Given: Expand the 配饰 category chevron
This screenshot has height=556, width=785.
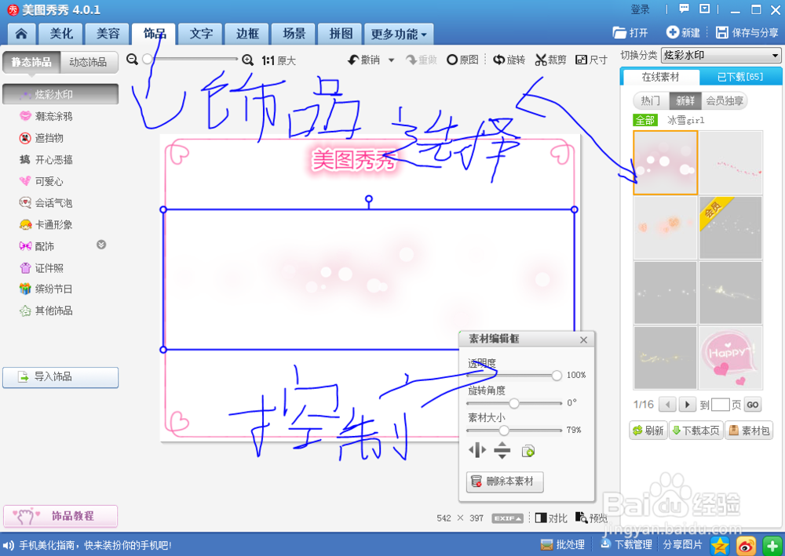Looking at the screenshot, I should click(x=101, y=245).
